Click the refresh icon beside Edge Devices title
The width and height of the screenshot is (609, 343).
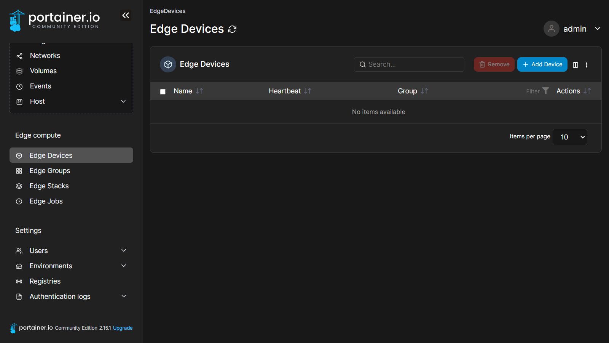232,29
